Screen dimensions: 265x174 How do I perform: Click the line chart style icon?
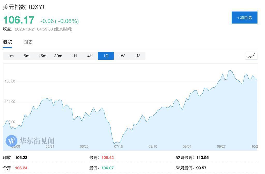251,55
